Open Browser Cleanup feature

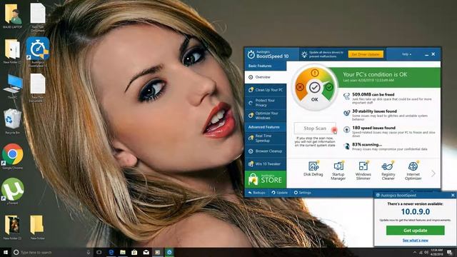point(265,151)
